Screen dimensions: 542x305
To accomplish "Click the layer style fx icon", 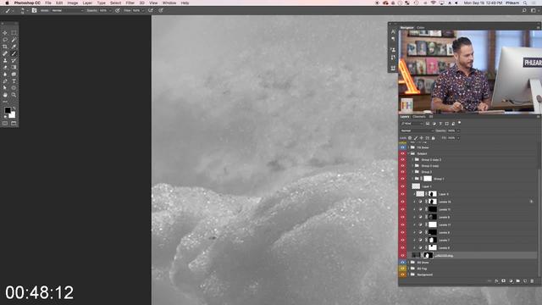I will (x=497, y=281).
